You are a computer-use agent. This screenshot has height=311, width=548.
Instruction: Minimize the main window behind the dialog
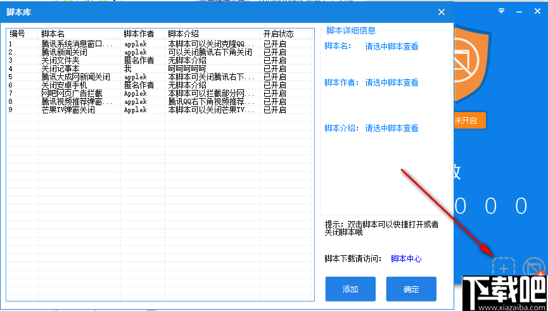point(519,12)
